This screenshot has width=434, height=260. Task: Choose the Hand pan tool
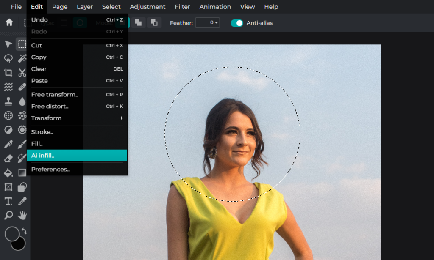pos(22,215)
